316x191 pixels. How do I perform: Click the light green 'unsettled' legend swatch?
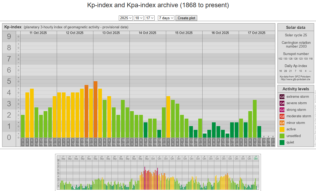[282, 136]
